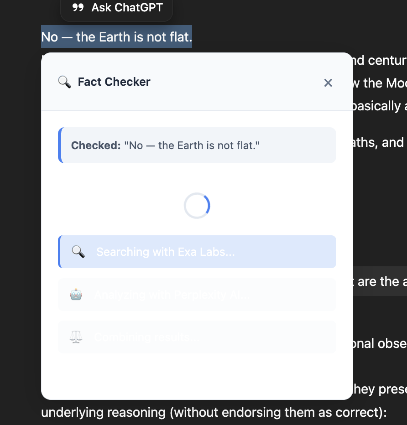Click the Perplexity AI robot icon
The width and height of the screenshot is (407, 425).
(x=76, y=295)
